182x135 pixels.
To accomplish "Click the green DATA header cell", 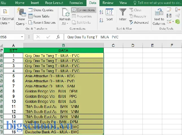I will pyautogui.click(x=63, y=50).
